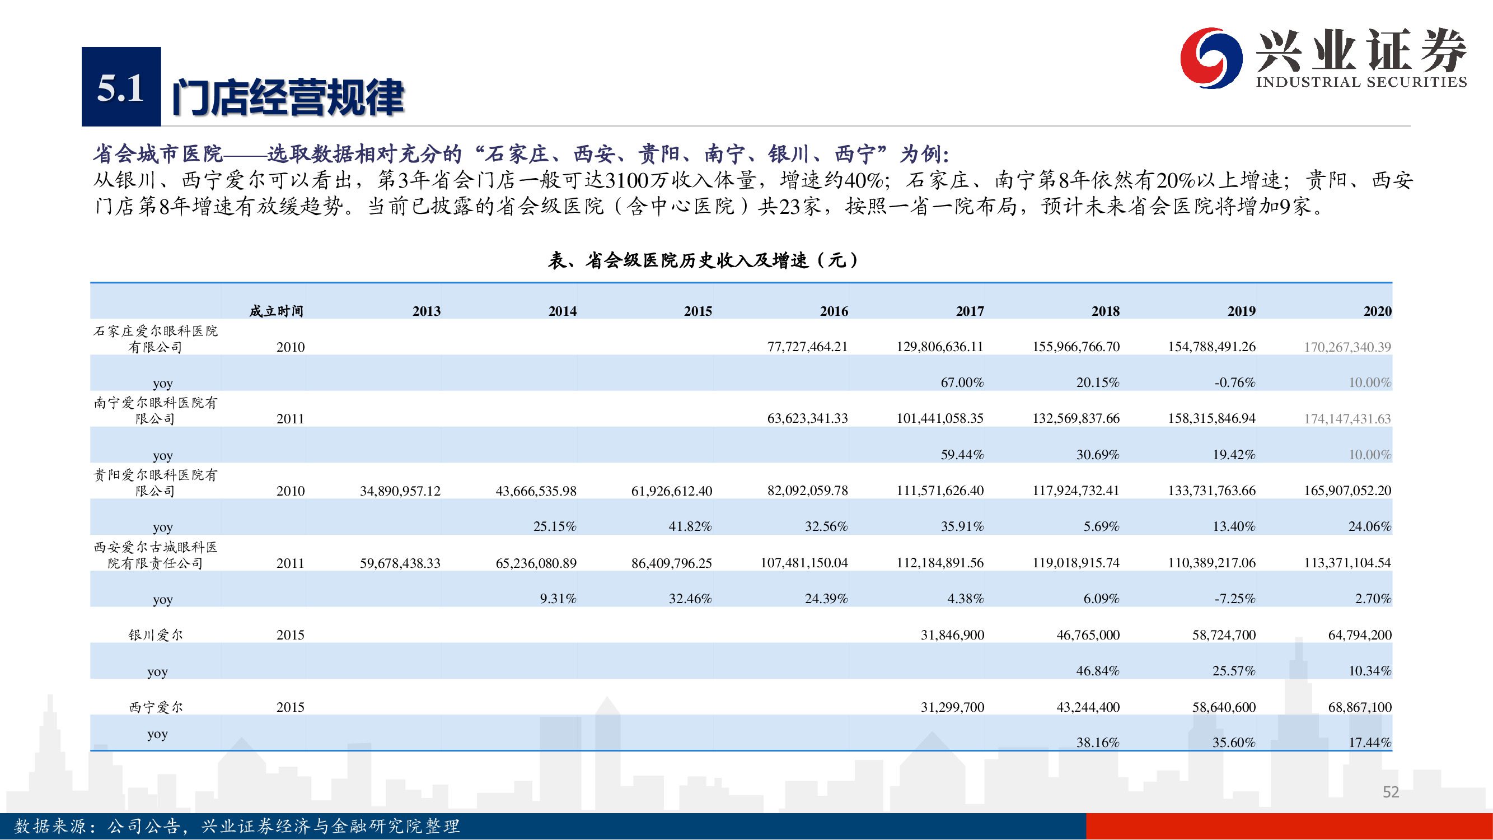This screenshot has width=1493, height=840.
Task: Click the value 107,481,150.04
Action: pos(804,563)
